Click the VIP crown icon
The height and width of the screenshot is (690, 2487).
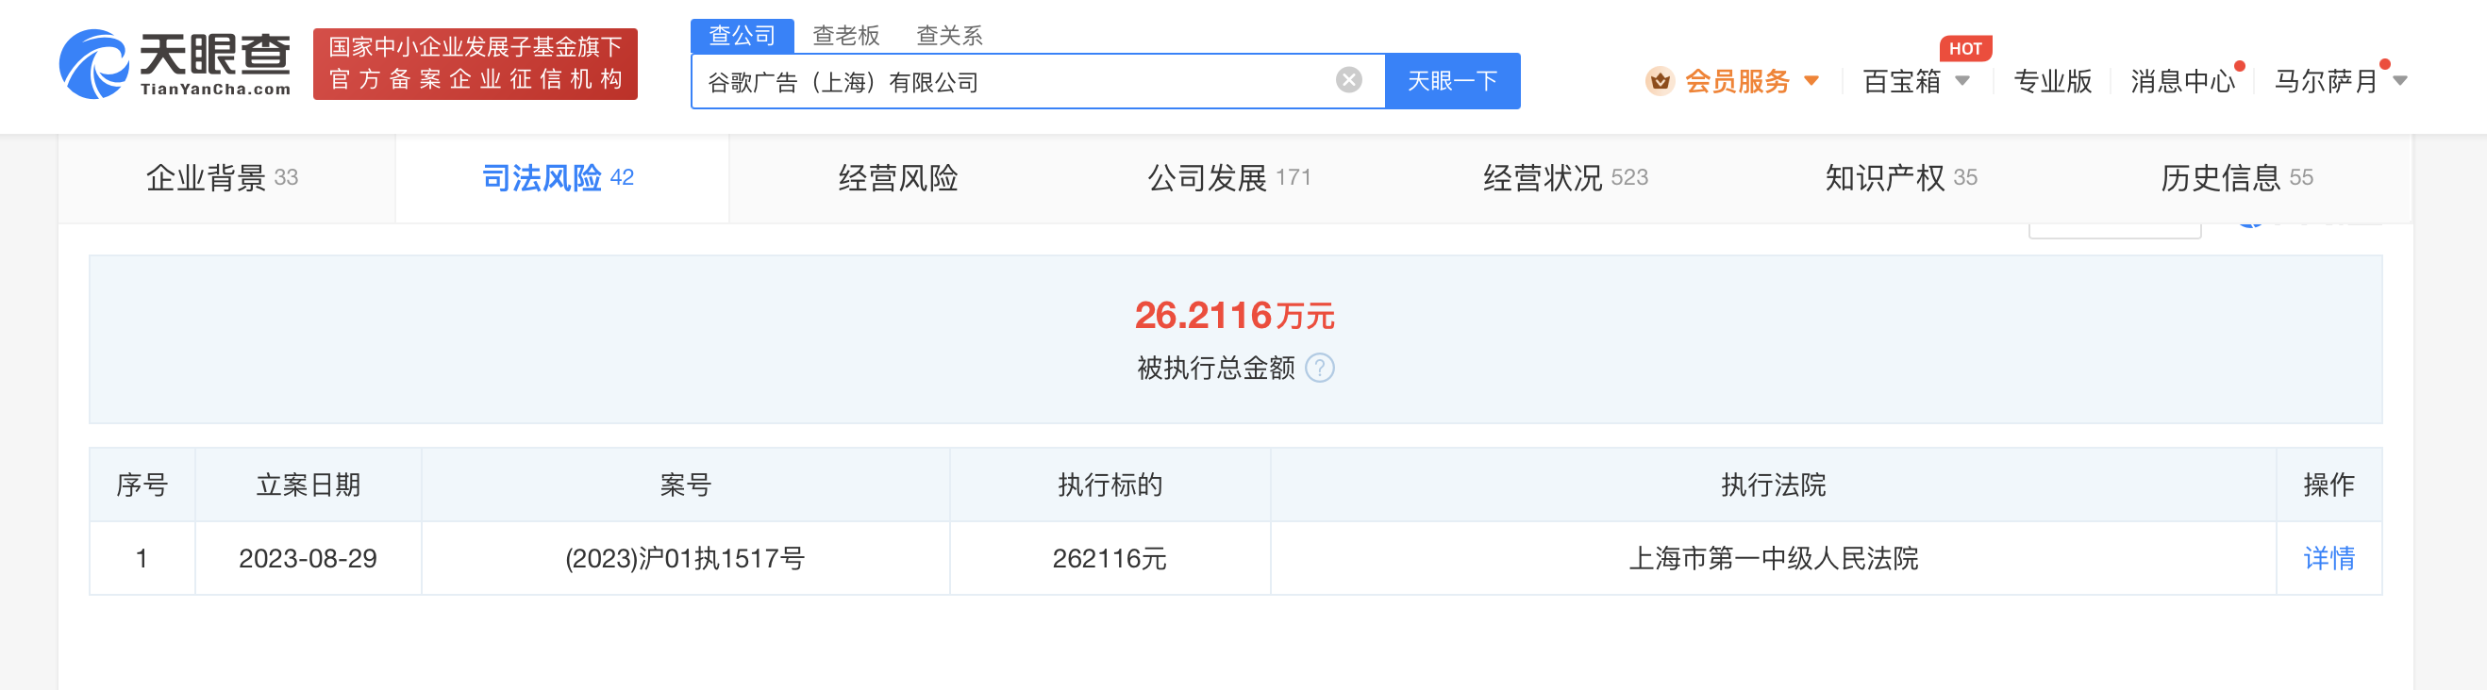click(1659, 81)
